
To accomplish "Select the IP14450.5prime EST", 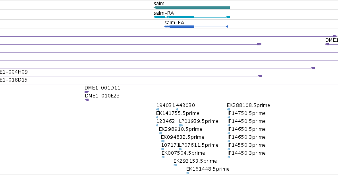I will pos(247,121).
